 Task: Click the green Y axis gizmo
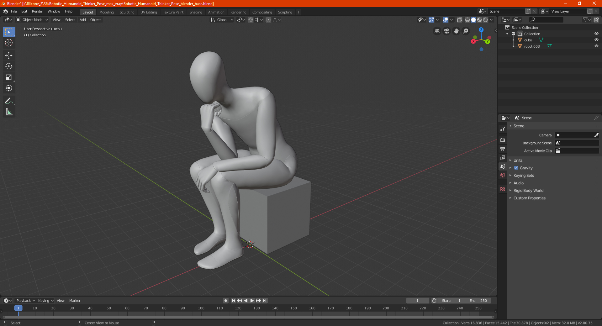pyautogui.click(x=488, y=42)
